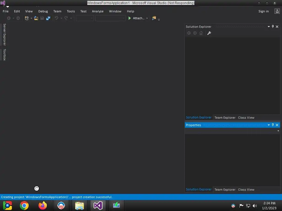Close the Solution Explorer panel
Screen dimensions: 282x211
pyautogui.click(x=277, y=27)
